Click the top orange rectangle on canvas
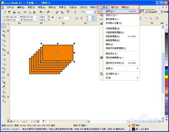Viewport: 169px width, 132px height. [x=58, y=53]
